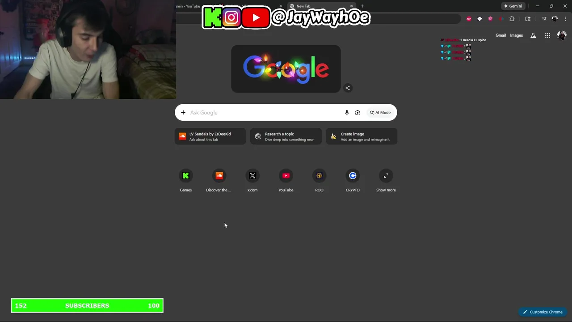Open the ROO shortcut

tap(319, 181)
